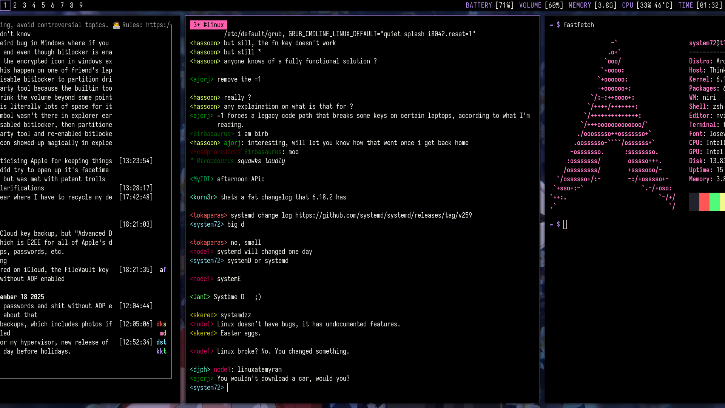
Task: Open the systemd v259 changelog GitHub link
Action: click(x=383, y=215)
